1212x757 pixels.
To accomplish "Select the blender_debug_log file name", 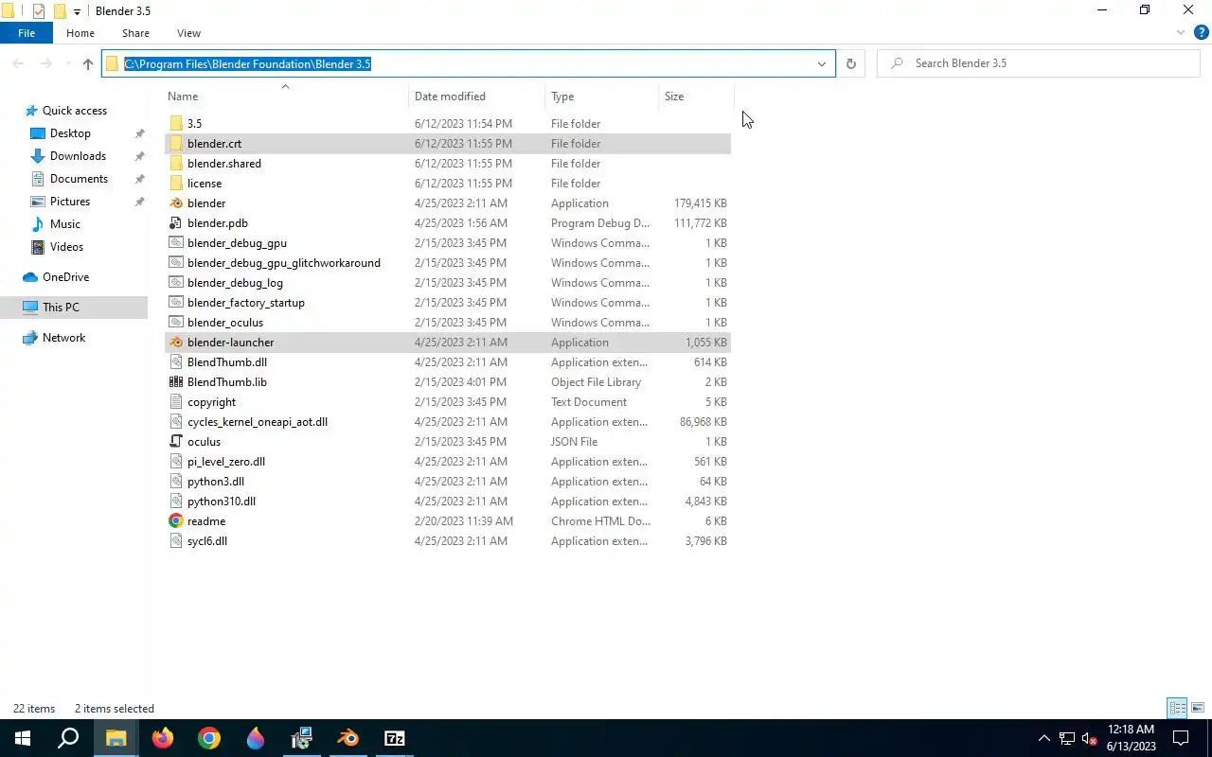I will pos(235,283).
